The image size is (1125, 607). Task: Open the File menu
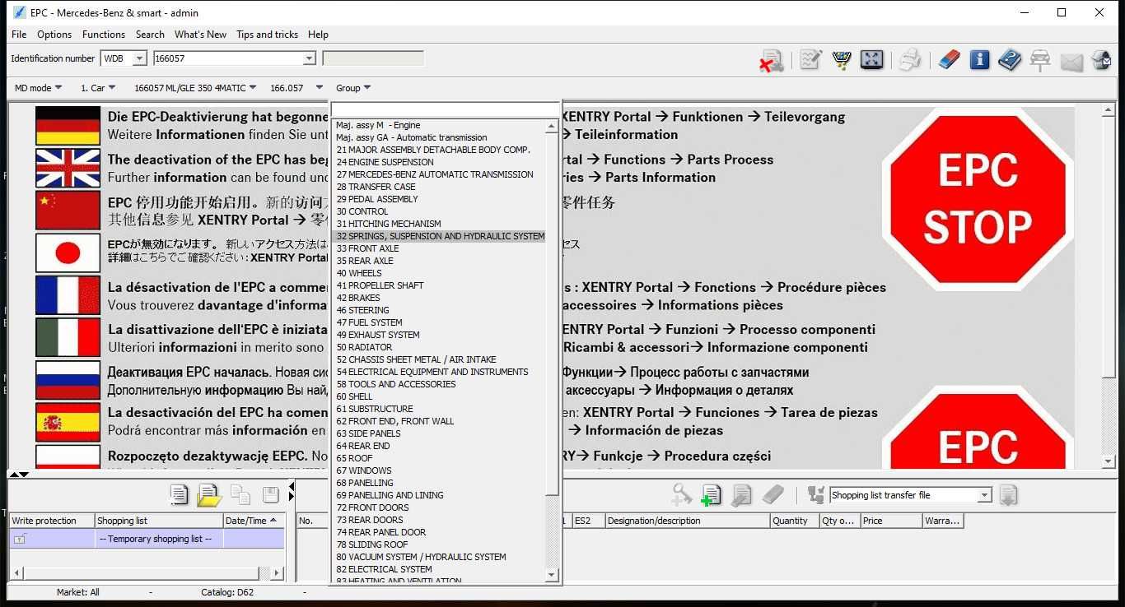19,35
